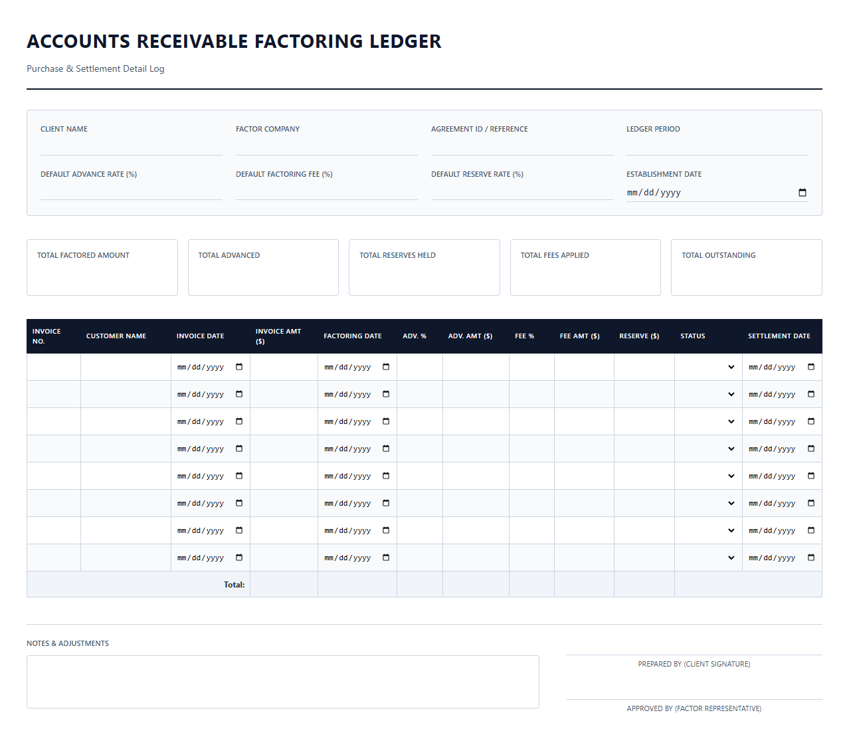Open Factoring Date calendar icon in seventh row
The height and width of the screenshot is (741, 849).
pos(386,530)
